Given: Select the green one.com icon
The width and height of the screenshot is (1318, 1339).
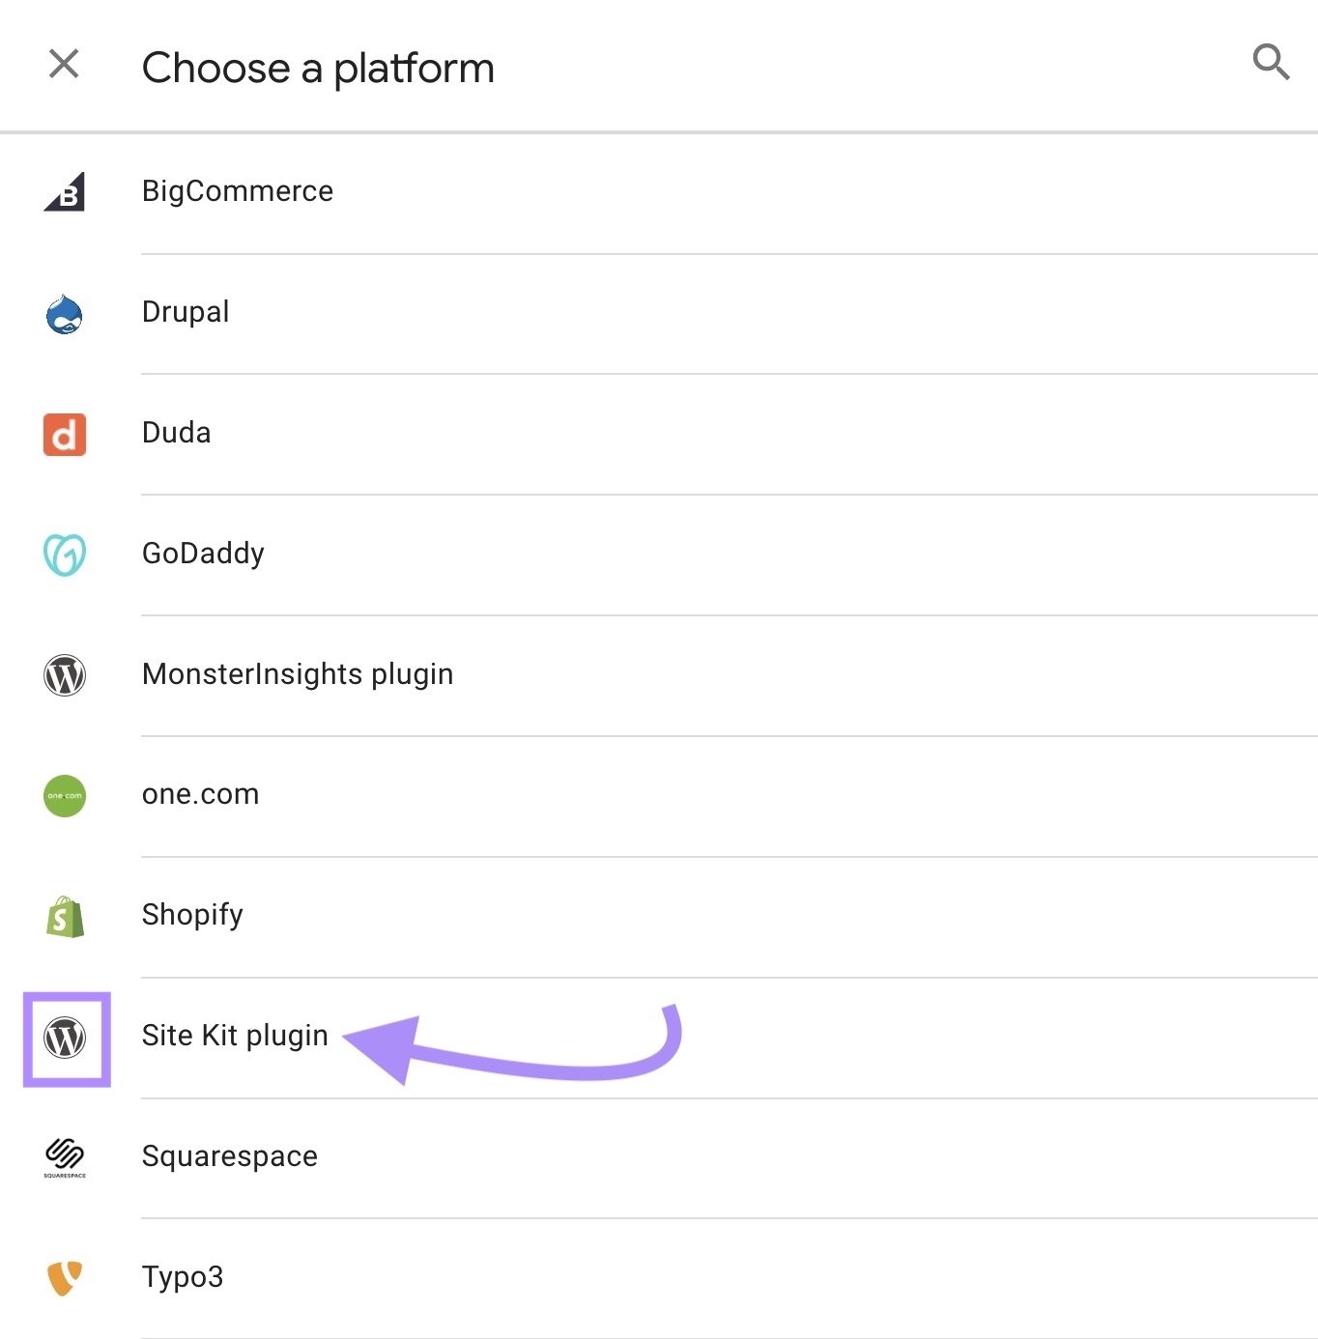Looking at the screenshot, I should pyautogui.click(x=64, y=795).
